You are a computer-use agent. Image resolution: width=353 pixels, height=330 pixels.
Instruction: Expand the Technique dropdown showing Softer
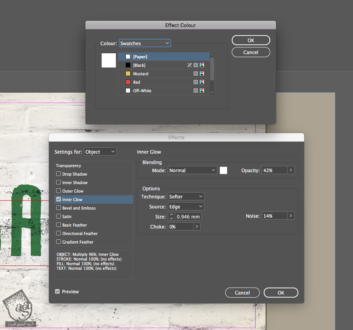[186, 196]
